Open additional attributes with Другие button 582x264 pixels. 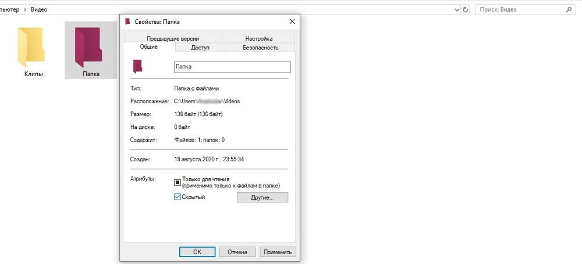click(x=262, y=197)
